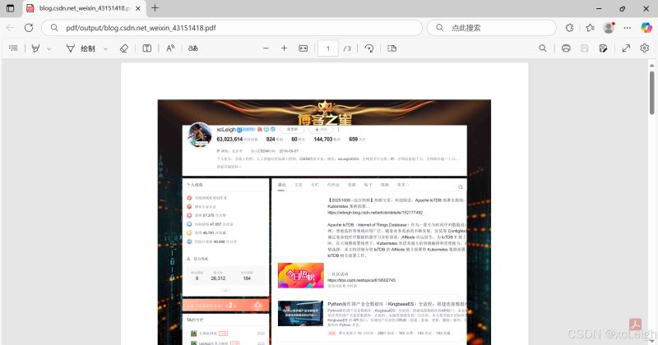Click the 今日热榜 thumbnail in the page
The width and height of the screenshot is (658, 345).
pos(301,275)
